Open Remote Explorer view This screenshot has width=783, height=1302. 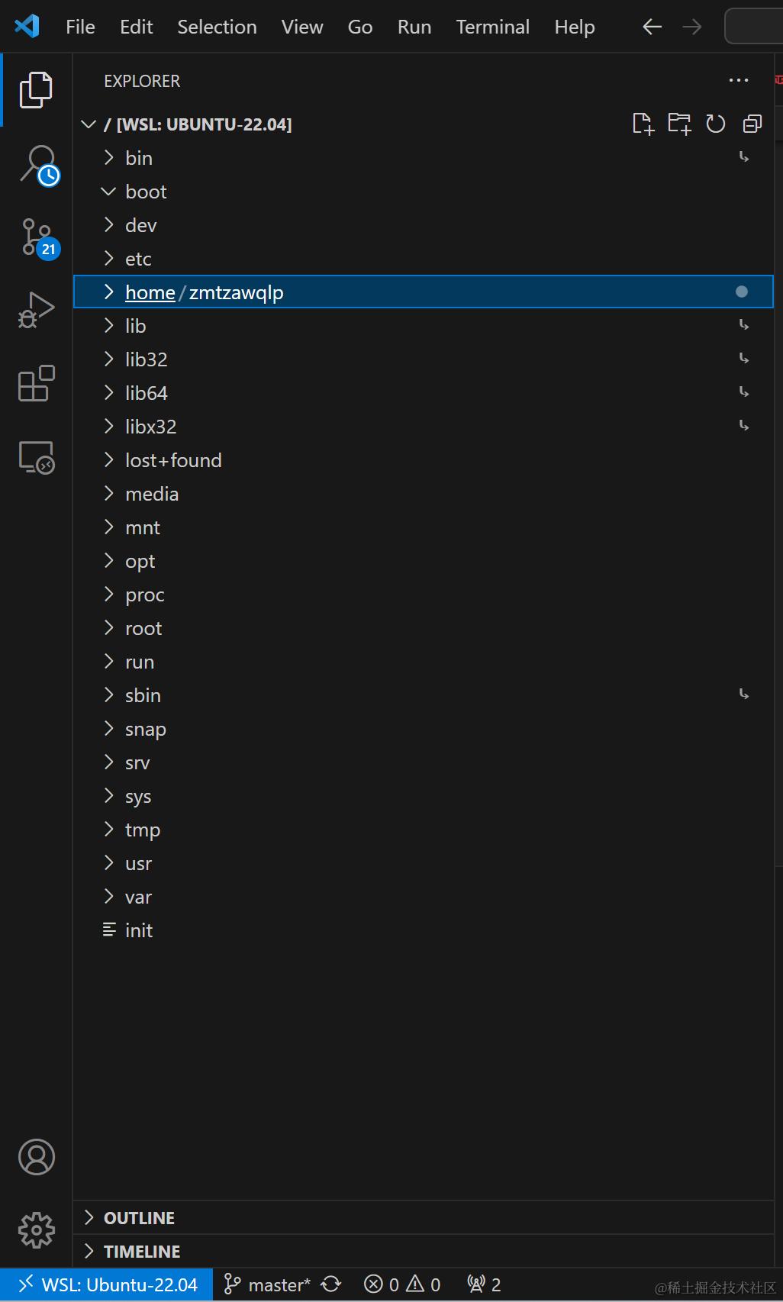pos(37,457)
